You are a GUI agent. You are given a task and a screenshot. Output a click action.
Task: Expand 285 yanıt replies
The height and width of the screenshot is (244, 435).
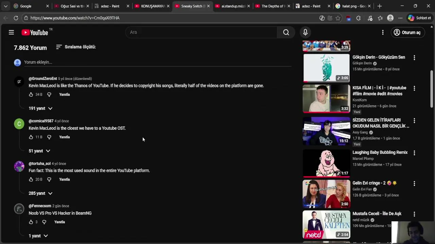(40, 193)
